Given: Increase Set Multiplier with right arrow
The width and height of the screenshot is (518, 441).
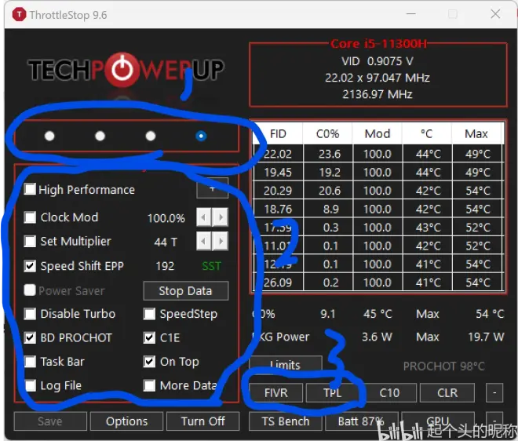Looking at the screenshot, I should [221, 241].
